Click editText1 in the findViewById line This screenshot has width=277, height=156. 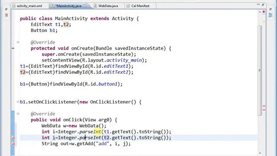(x=116, y=66)
